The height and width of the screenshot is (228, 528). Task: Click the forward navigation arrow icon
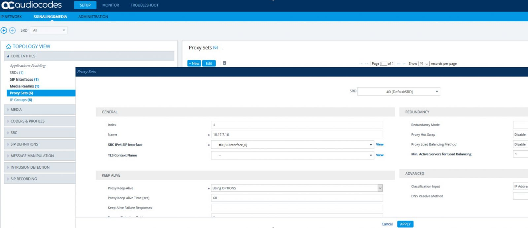click(13, 30)
